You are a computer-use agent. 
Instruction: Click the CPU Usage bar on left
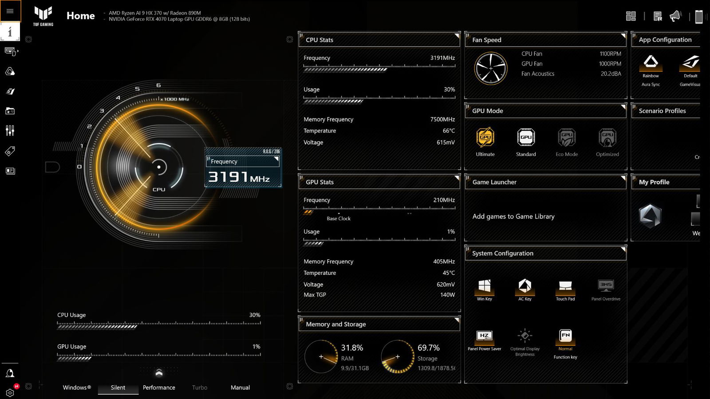click(x=159, y=325)
